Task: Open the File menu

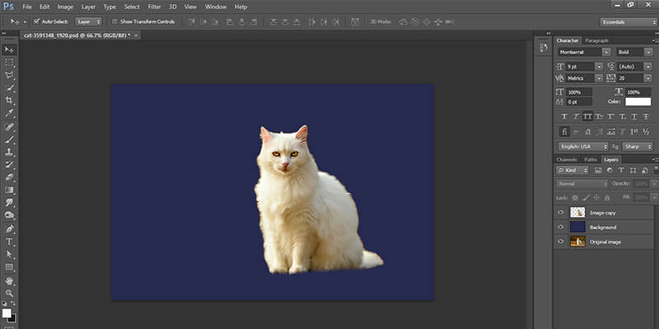Action: pos(27,7)
